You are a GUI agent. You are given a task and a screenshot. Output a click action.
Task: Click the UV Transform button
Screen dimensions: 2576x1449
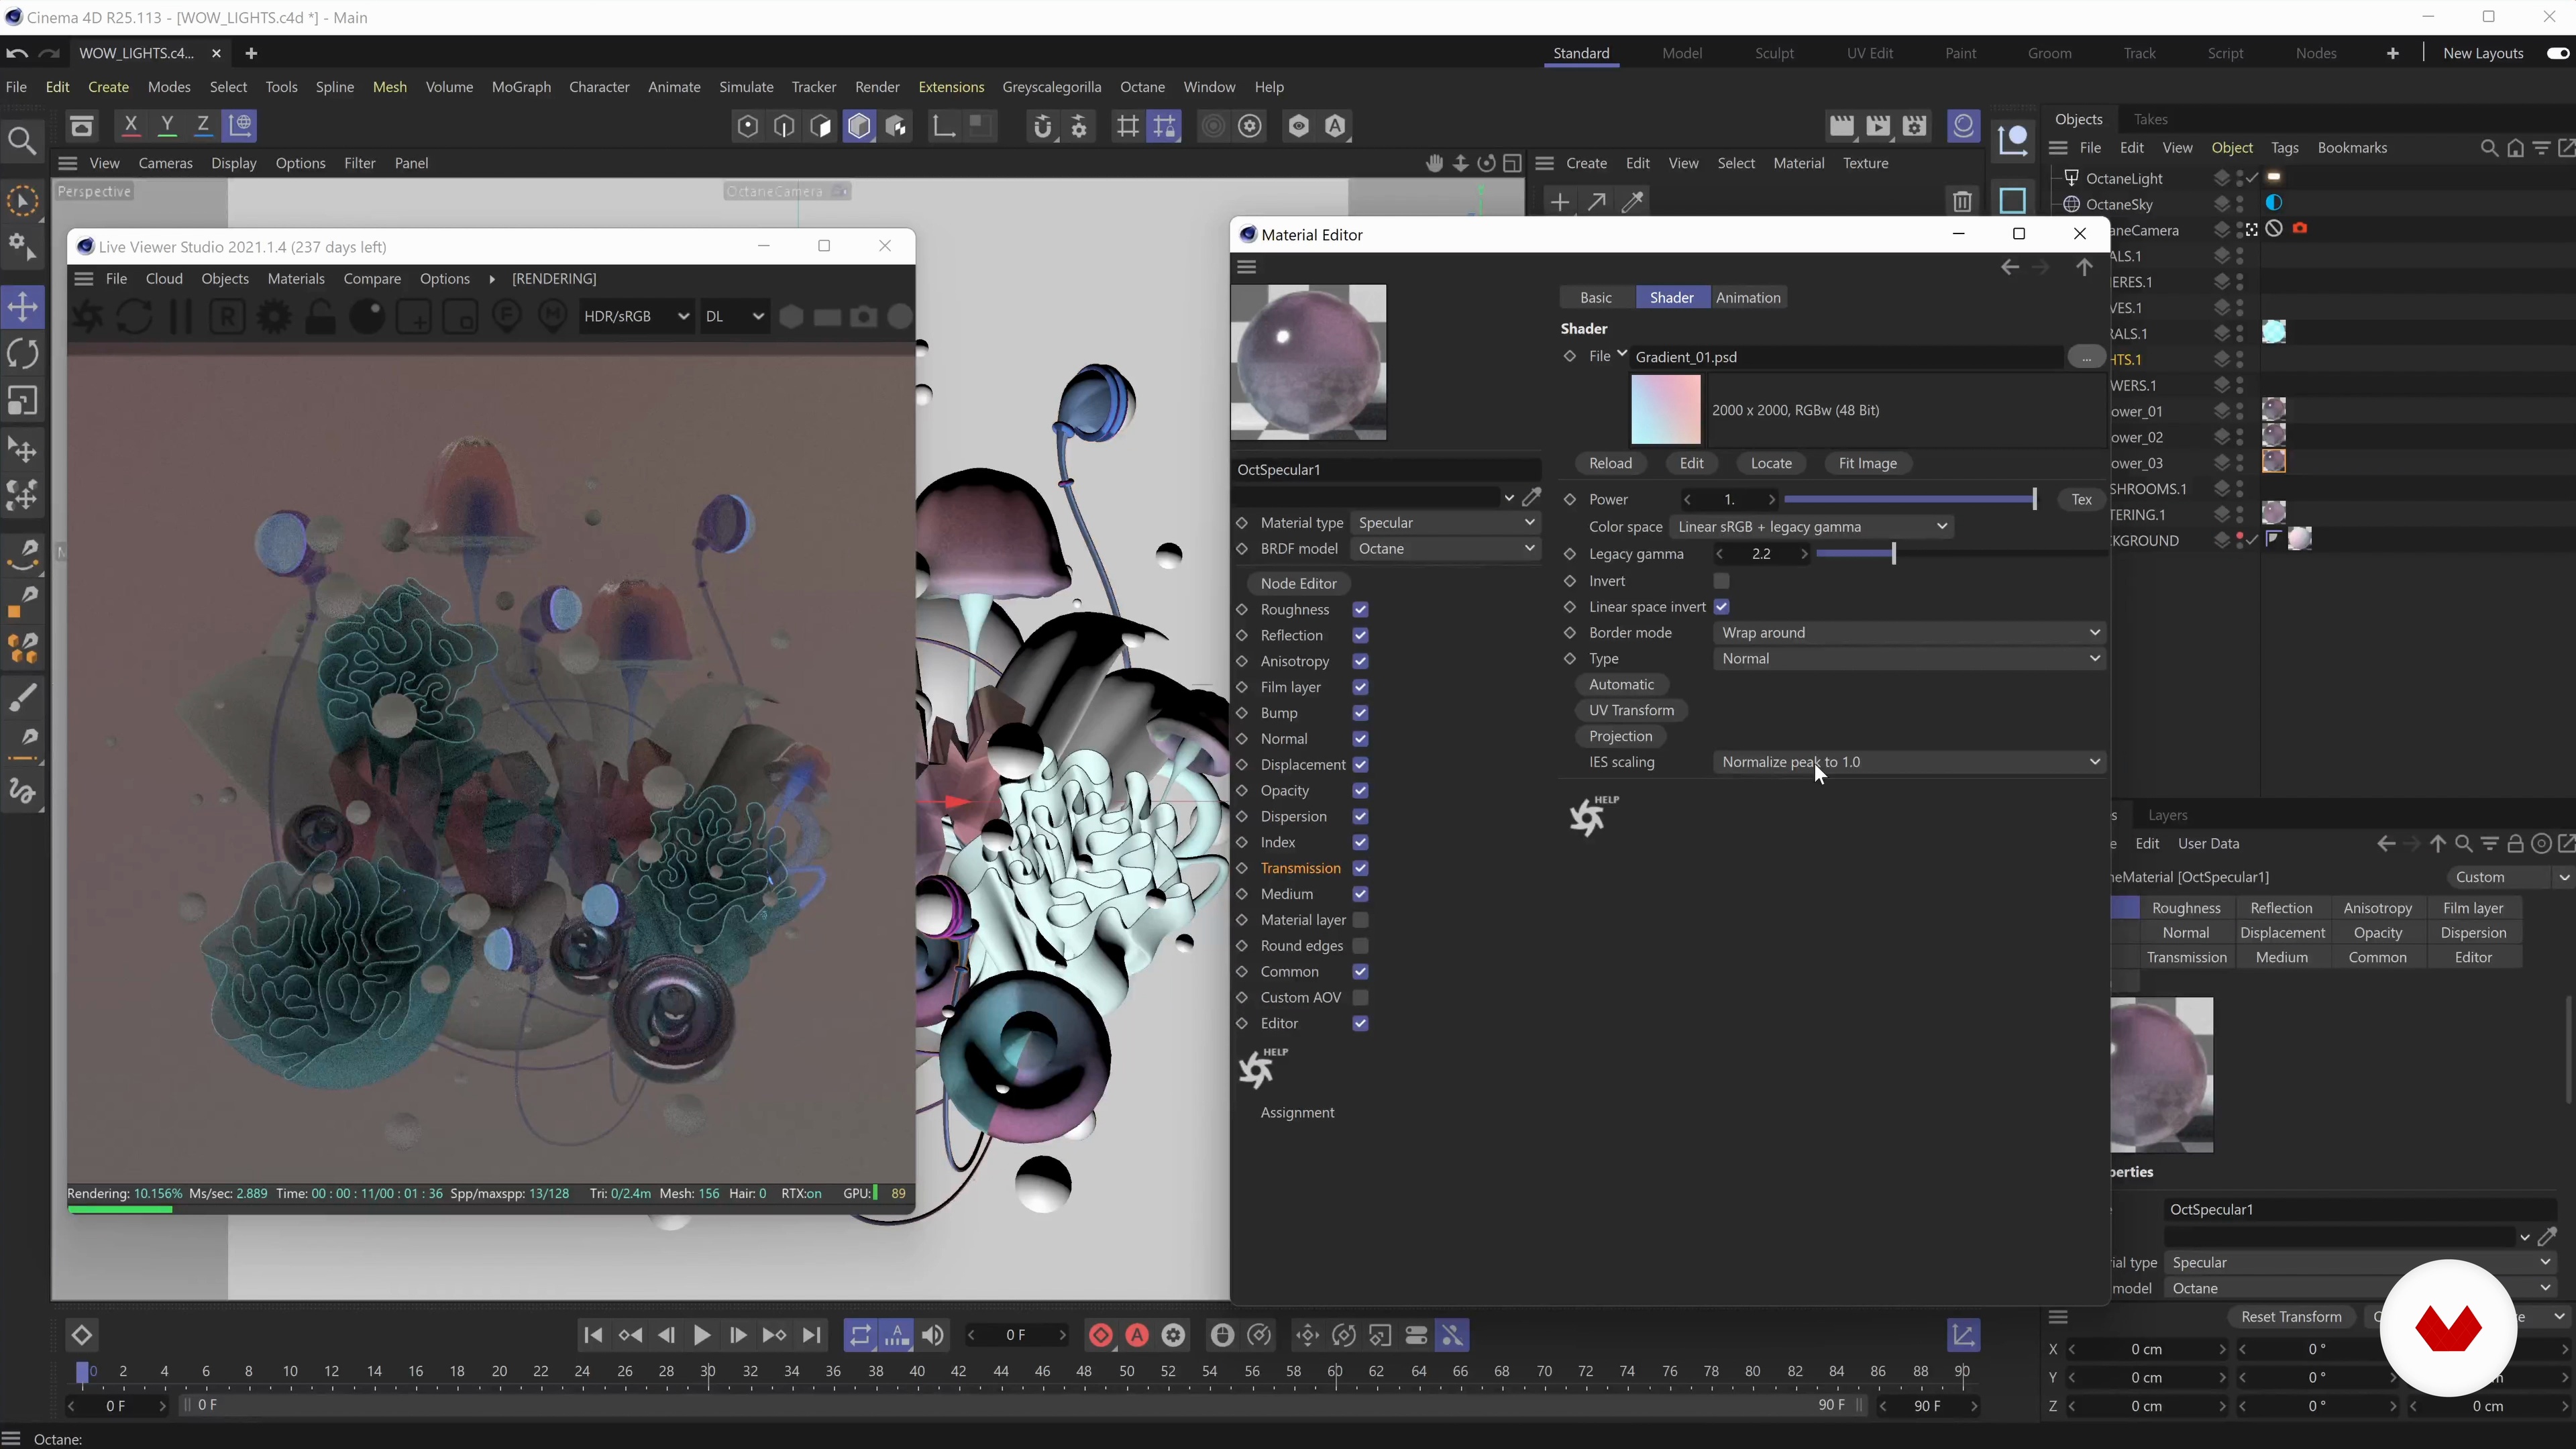click(1631, 711)
